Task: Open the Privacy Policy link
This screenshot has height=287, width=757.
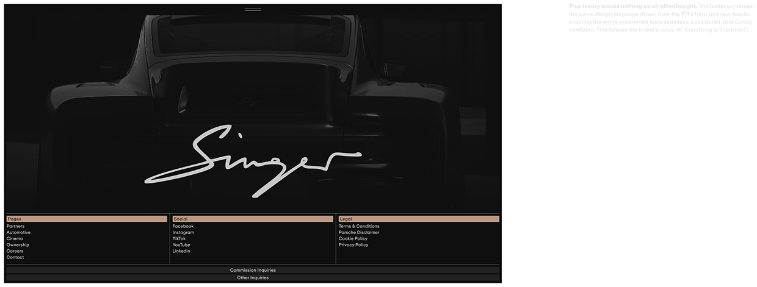Action: coord(353,245)
